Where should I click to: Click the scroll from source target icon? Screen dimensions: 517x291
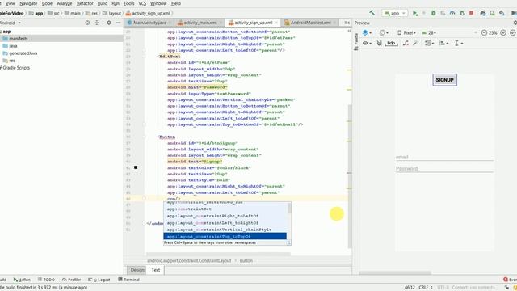(x=87, y=23)
